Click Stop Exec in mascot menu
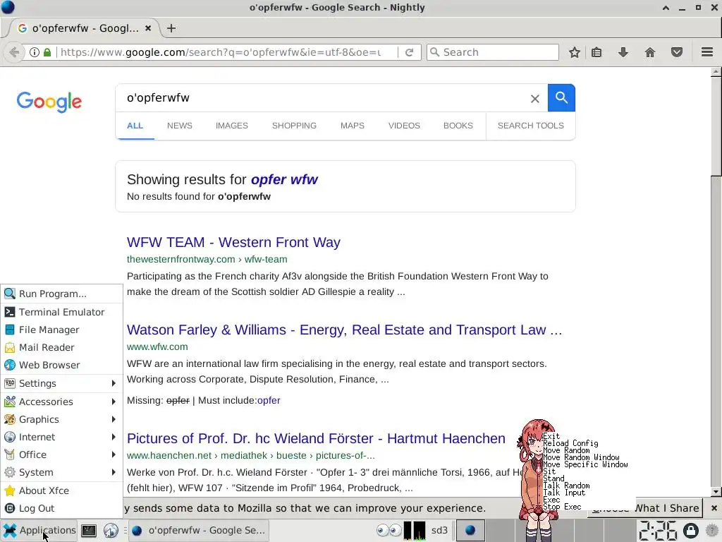The height and width of the screenshot is (542, 722). pyautogui.click(x=562, y=507)
